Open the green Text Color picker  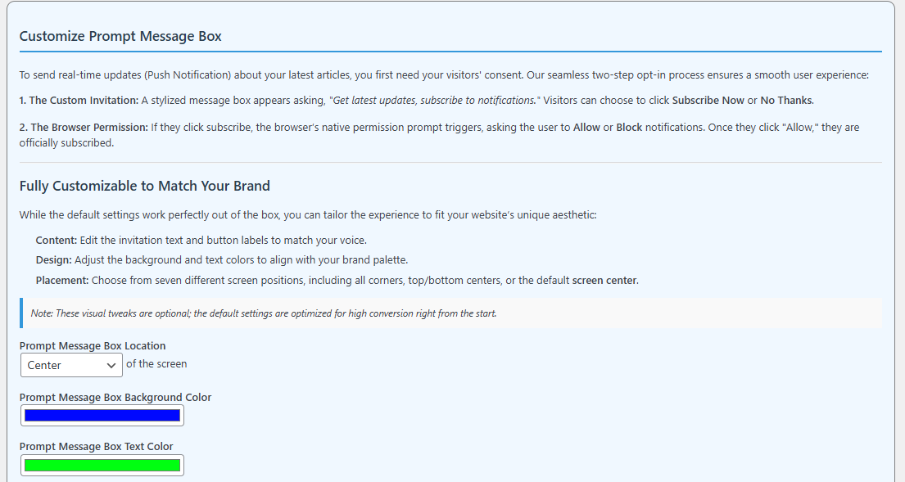[102, 466]
